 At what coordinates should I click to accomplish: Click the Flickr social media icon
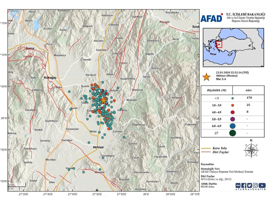pyautogui.click(x=239, y=186)
